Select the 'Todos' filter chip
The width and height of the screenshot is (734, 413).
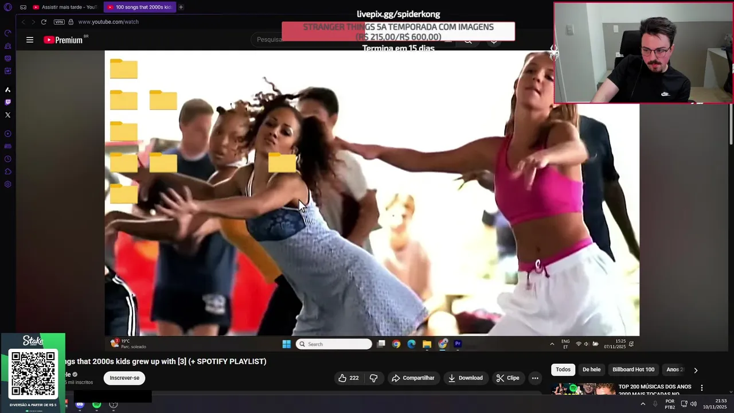pos(563,370)
